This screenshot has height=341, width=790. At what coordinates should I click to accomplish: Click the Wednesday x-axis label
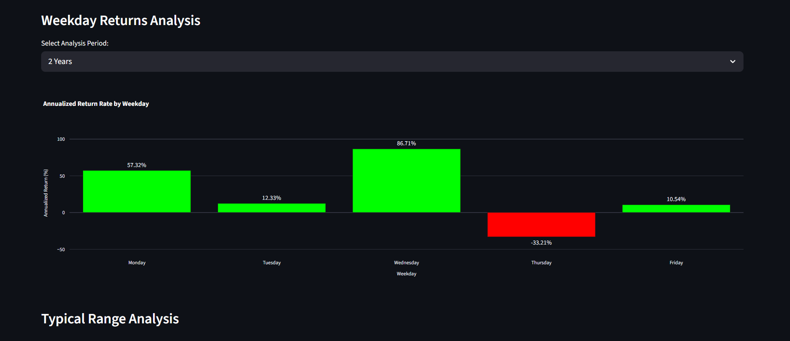click(406, 263)
